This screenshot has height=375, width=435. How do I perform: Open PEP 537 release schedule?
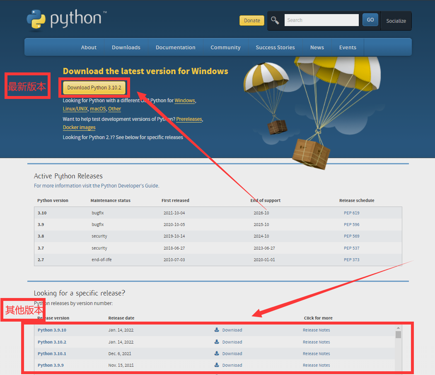click(351, 248)
